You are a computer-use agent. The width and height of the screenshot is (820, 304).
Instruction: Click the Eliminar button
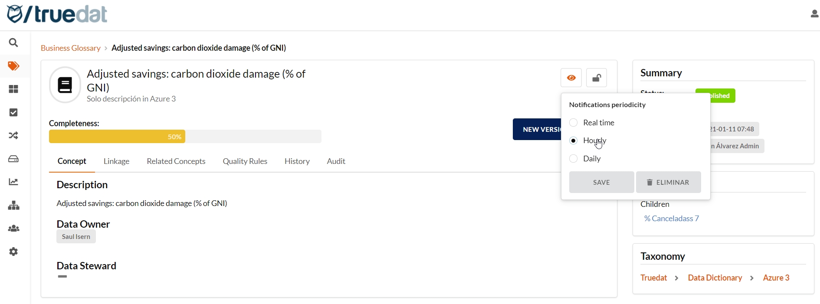668,183
